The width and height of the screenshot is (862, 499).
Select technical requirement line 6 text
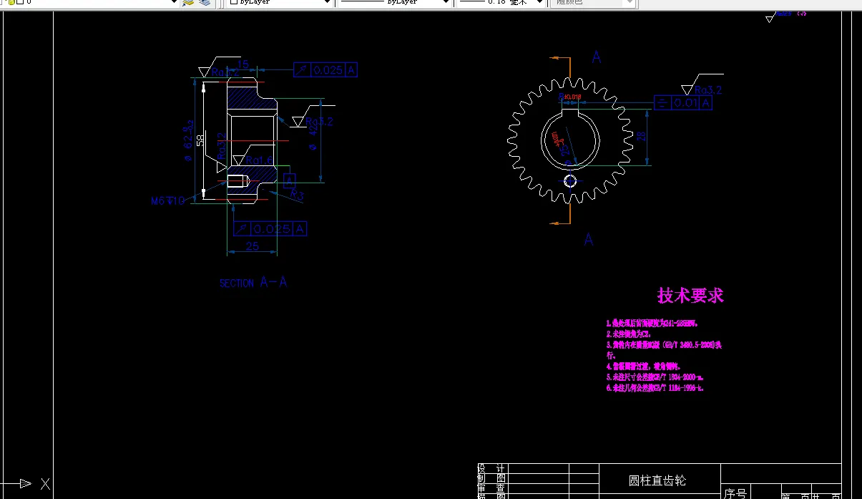point(655,387)
